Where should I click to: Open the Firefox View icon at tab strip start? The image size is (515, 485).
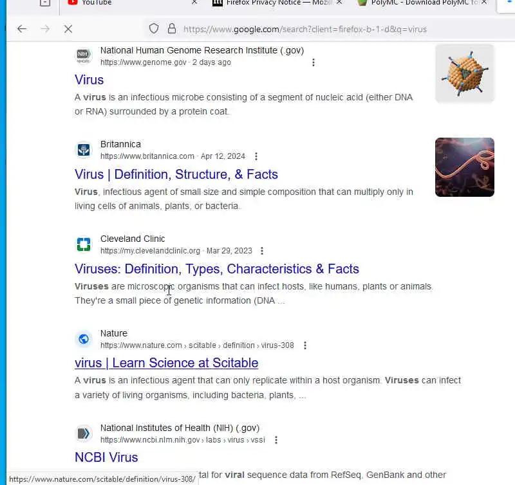(45, 3)
